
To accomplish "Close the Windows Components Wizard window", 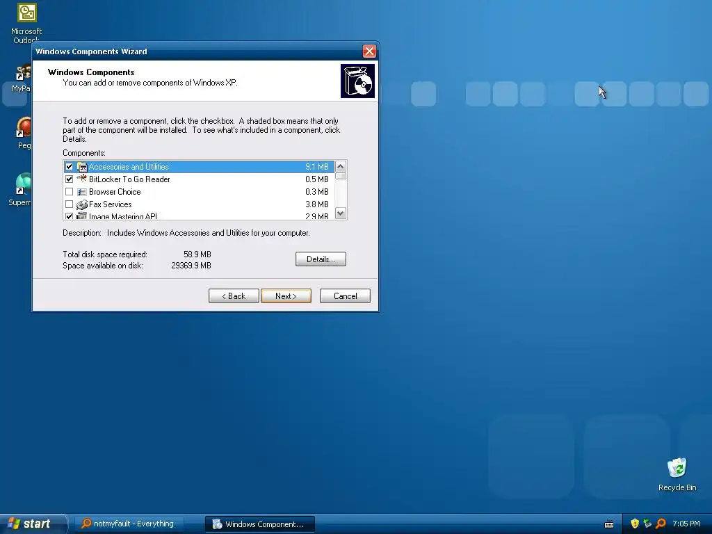I will 369,51.
